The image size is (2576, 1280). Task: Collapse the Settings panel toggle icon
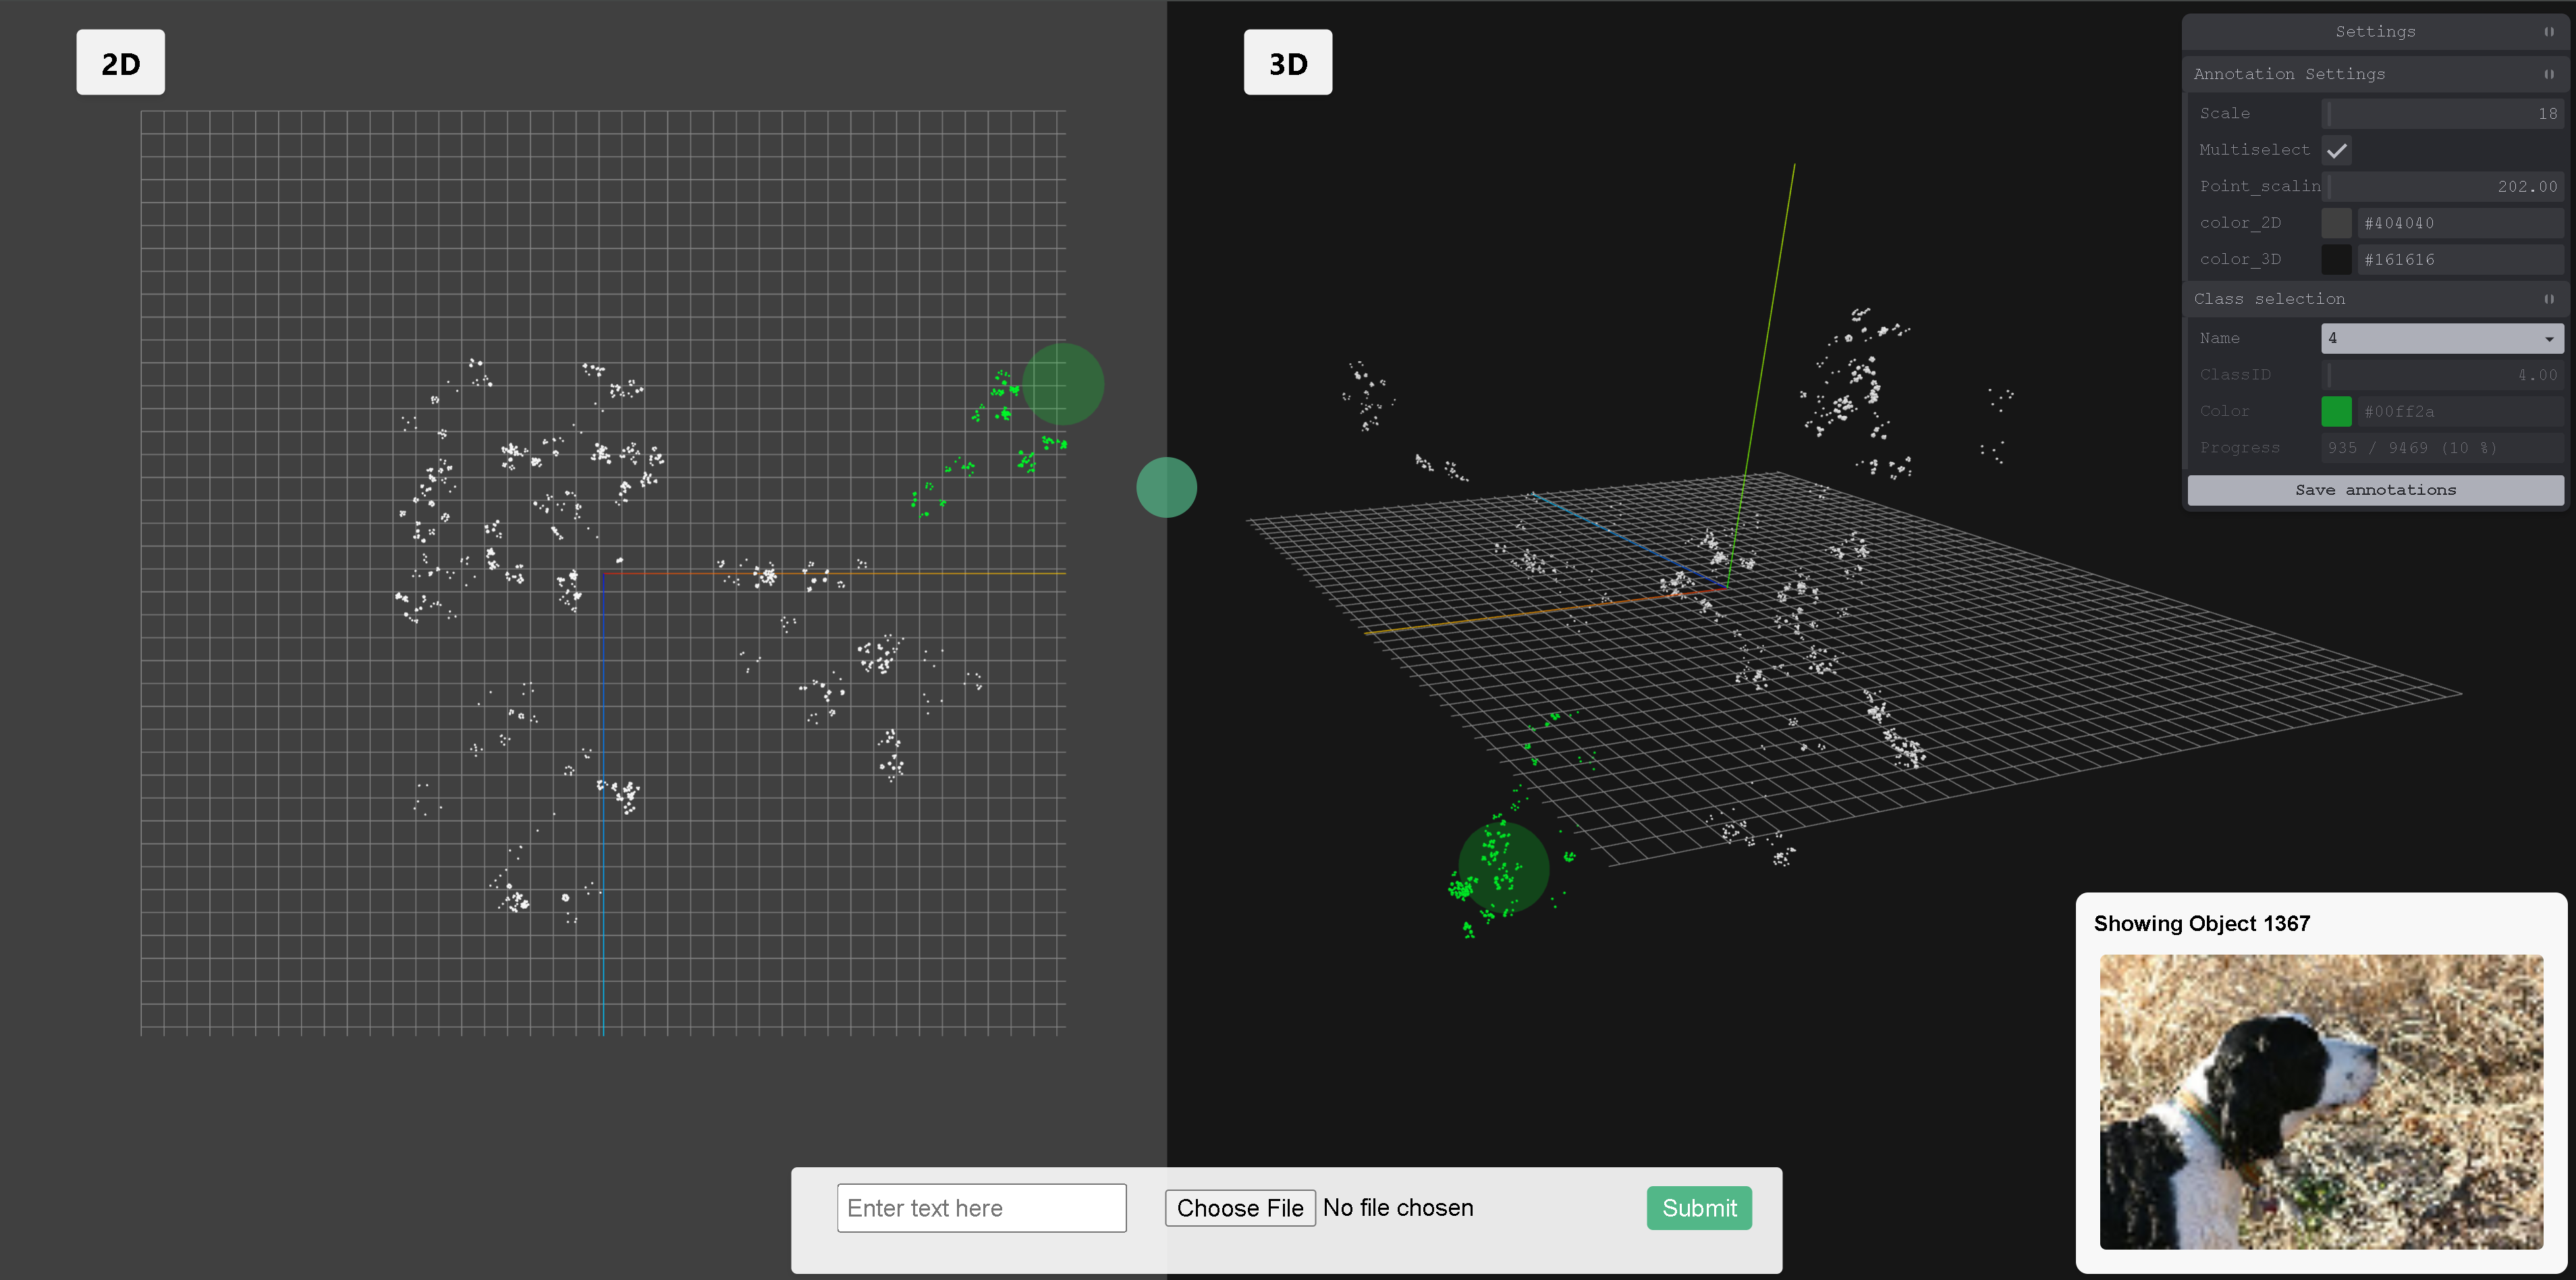pyautogui.click(x=2548, y=32)
